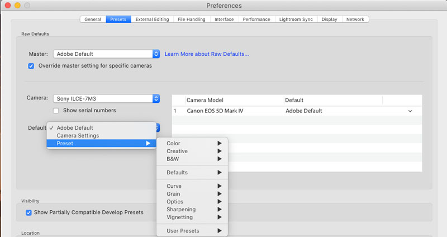Select the Display tab
447x237 pixels.
point(329,20)
